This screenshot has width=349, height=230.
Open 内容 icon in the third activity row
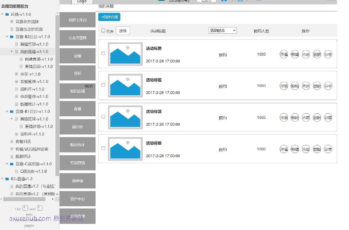(306, 117)
